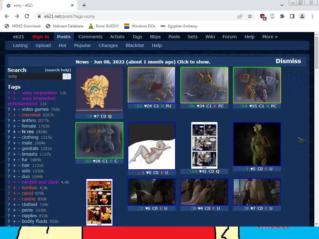Show Hot posts

[x=62, y=45]
